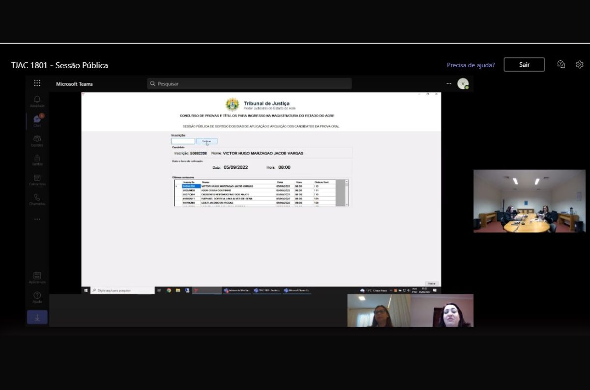Screen dimensions: 590x390
Task: Open the help chat icon beside Sair
Action: pyautogui.click(x=561, y=65)
